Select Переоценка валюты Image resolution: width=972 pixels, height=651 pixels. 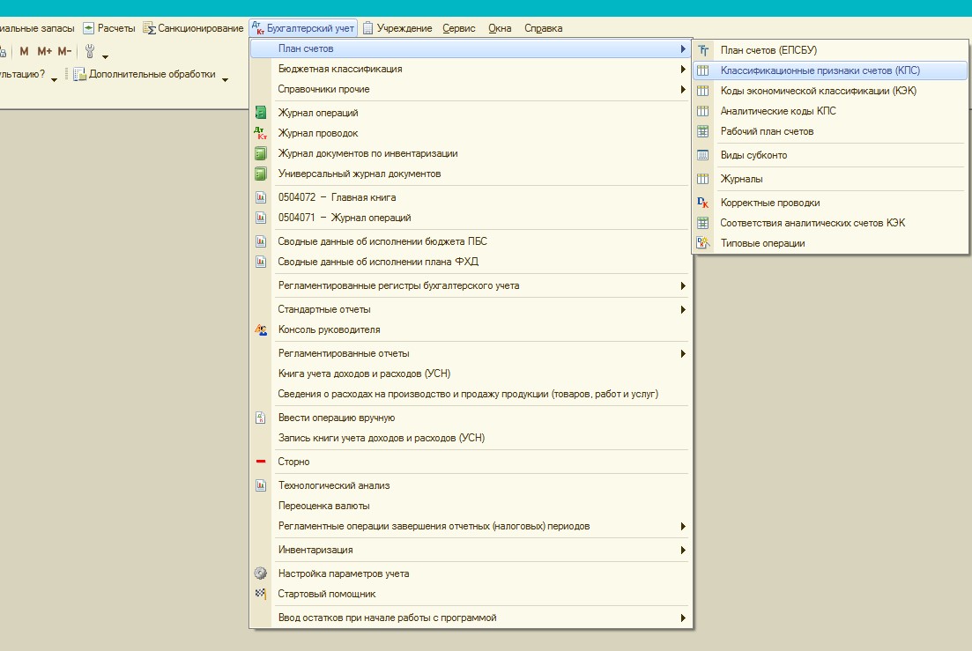pos(323,506)
